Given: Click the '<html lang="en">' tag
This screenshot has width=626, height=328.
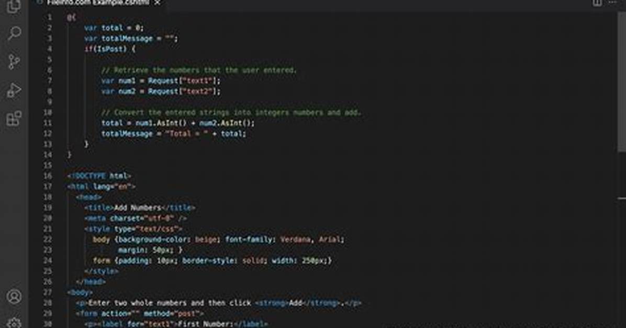Looking at the screenshot, I should tap(102, 186).
